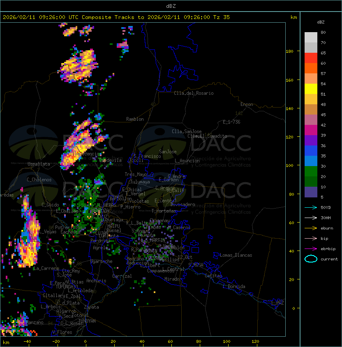
Task: Click the 'Encon' map label
Action: click(x=247, y=104)
